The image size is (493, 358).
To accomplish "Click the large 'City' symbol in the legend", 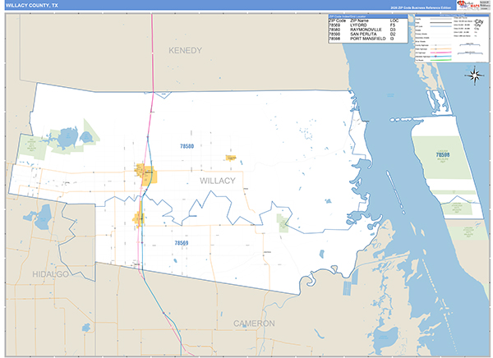I will pos(479,21).
